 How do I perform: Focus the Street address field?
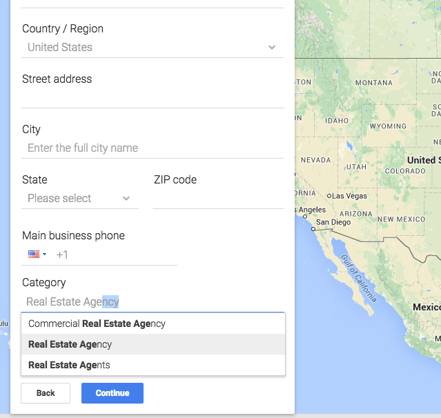pyautogui.click(x=153, y=97)
